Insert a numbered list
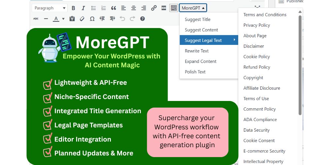The width and height of the screenshot is (330, 165). pos(104,8)
